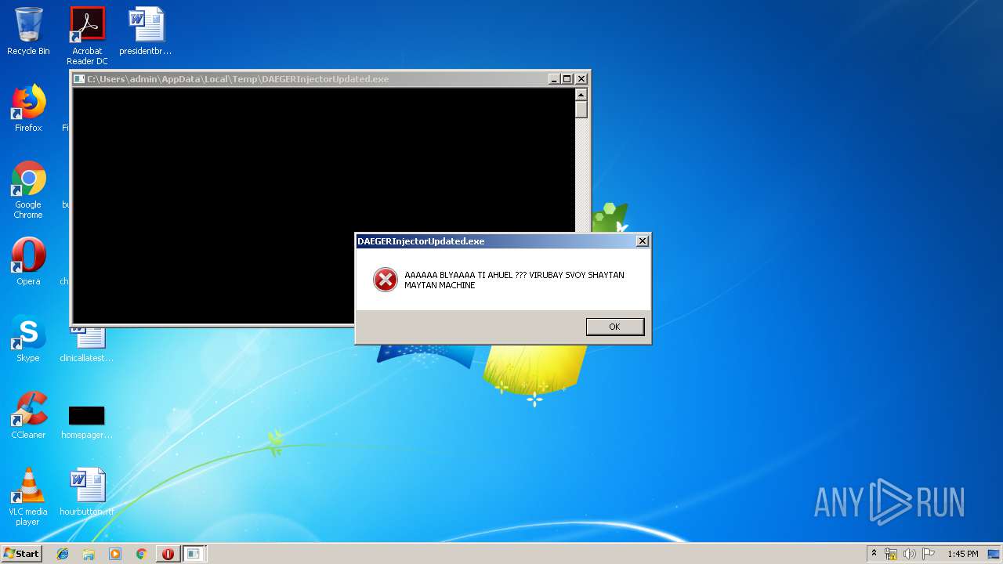Screen dimensions: 1003x564
Task: Click OK in the error dialog
Action: click(615, 327)
